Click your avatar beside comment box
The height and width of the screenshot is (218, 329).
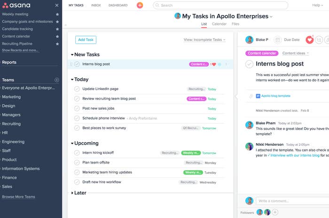tap(249, 201)
